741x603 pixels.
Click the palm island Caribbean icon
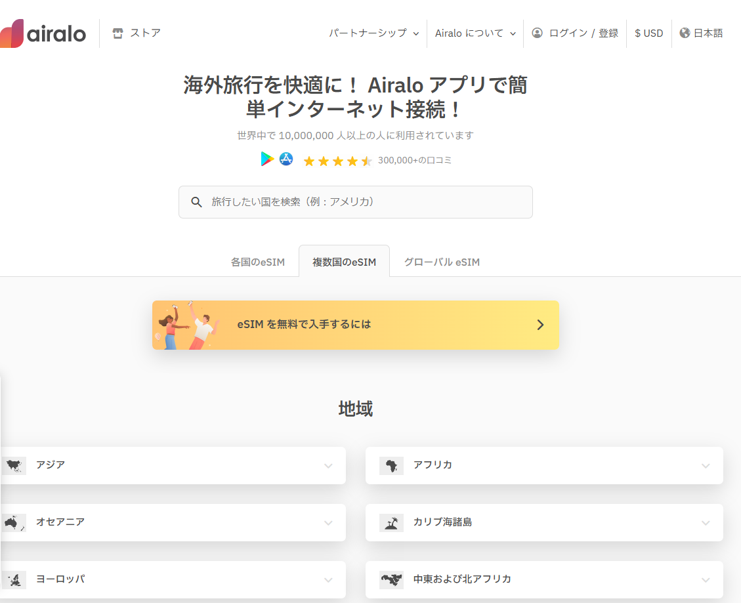[x=391, y=523]
